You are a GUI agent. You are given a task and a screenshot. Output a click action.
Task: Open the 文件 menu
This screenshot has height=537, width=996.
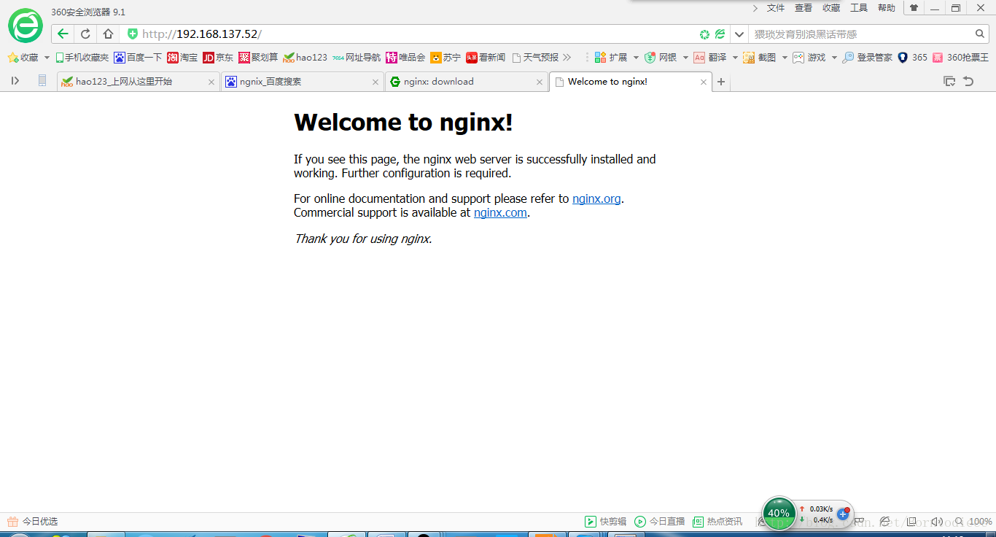(x=776, y=8)
